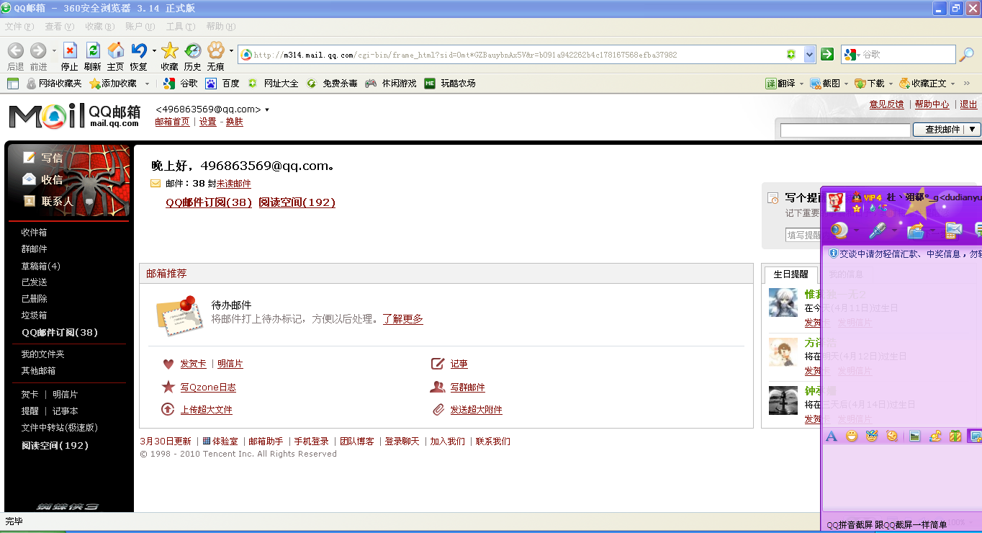Open the webcam options dropdown arrow
The width and height of the screenshot is (982, 533).
[855, 230]
